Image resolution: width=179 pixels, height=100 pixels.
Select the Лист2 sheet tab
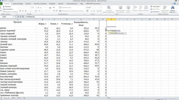[13, 98]
